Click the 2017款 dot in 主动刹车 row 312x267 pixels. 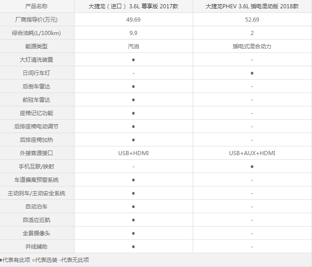[133, 193]
